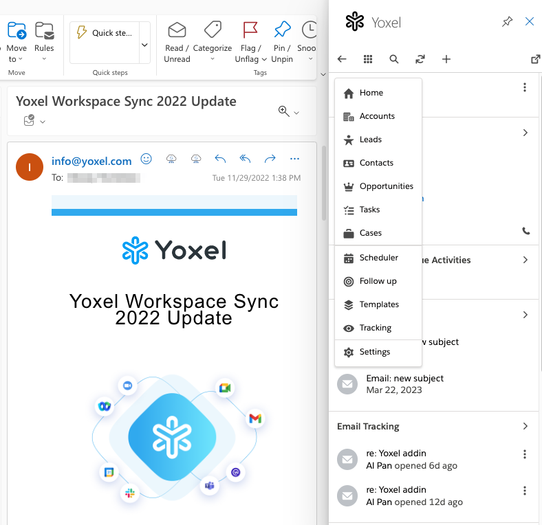Select Contacts in Yoxel menu
Viewport: 542px width, 525px height.
click(x=378, y=163)
